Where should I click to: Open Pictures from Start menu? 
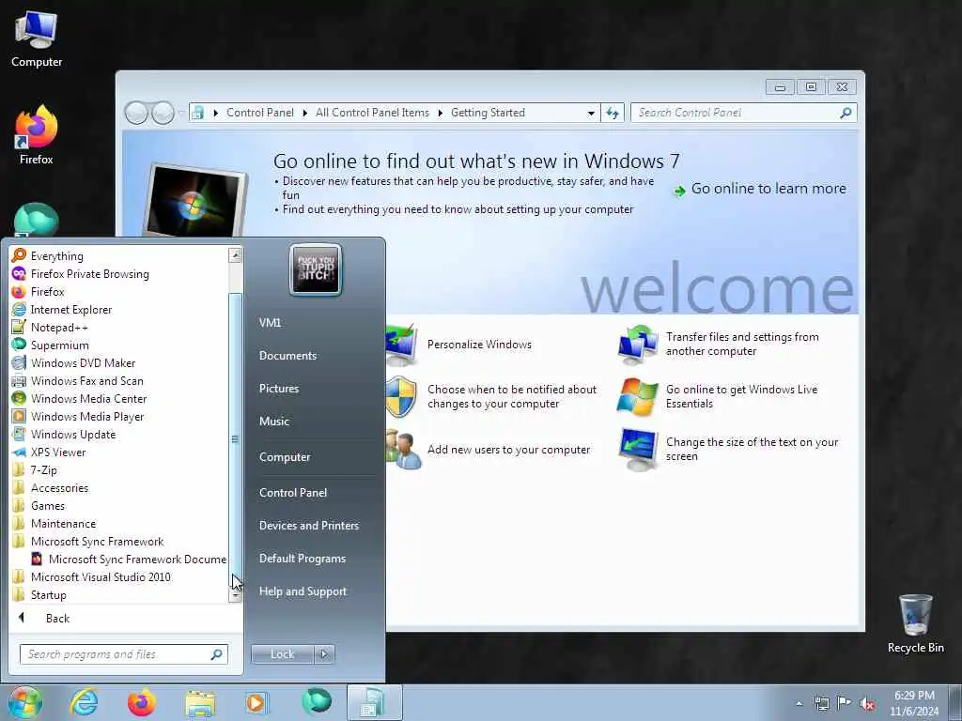click(x=279, y=389)
